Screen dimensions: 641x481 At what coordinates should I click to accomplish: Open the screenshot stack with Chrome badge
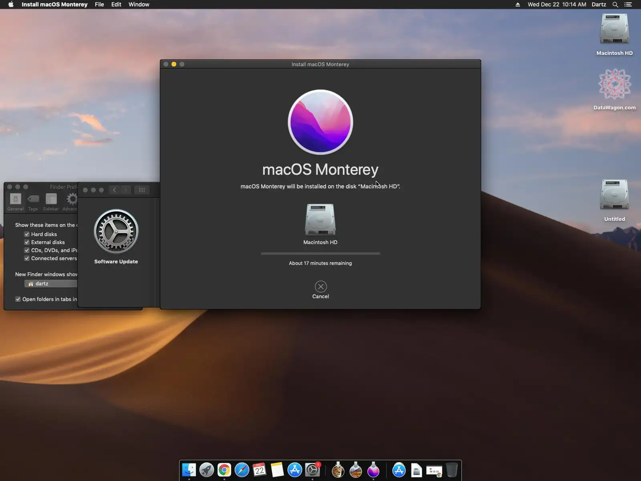(434, 471)
